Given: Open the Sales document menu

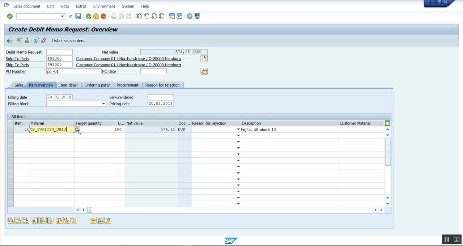Looking at the screenshot, I should [27, 6].
